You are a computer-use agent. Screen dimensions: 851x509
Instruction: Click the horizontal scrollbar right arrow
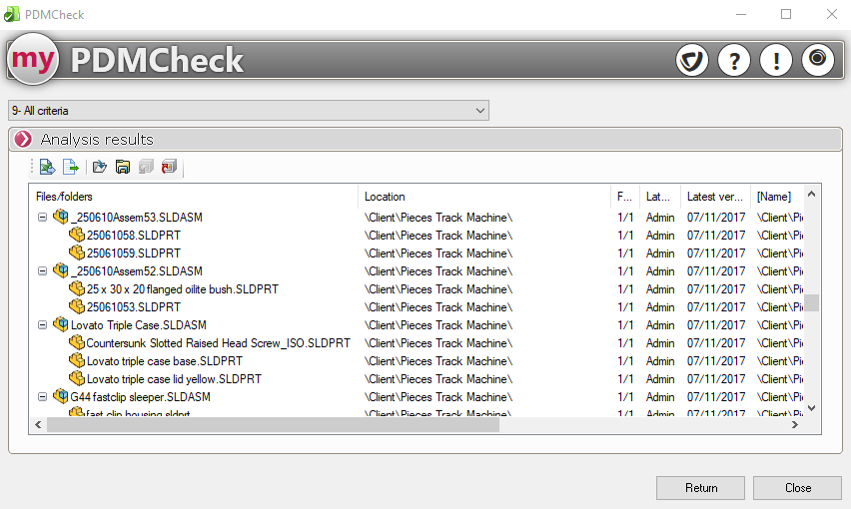point(795,424)
